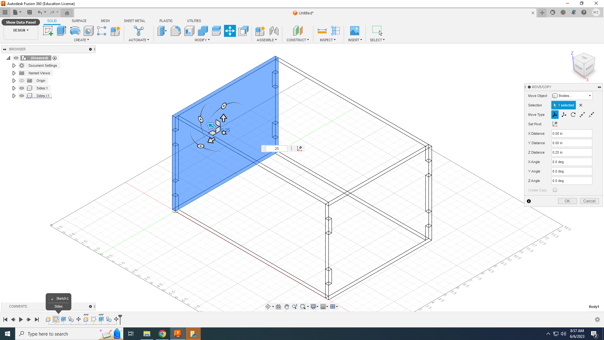Choose the Rotate move type
The image size is (604, 340).
(573, 115)
